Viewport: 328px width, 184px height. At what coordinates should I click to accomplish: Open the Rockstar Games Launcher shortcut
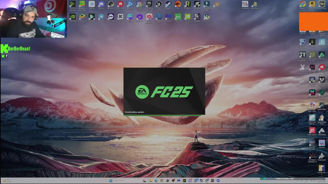312,6
